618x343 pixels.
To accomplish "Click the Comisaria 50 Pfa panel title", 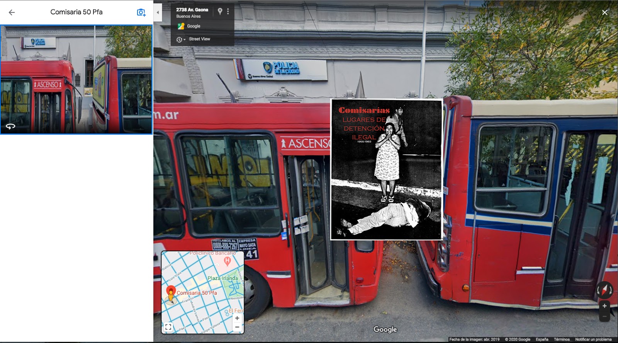I will [76, 12].
